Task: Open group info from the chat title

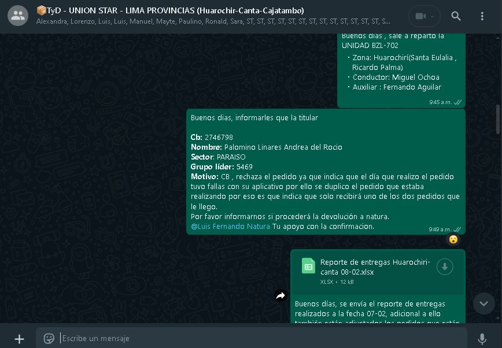Action: 169,10
